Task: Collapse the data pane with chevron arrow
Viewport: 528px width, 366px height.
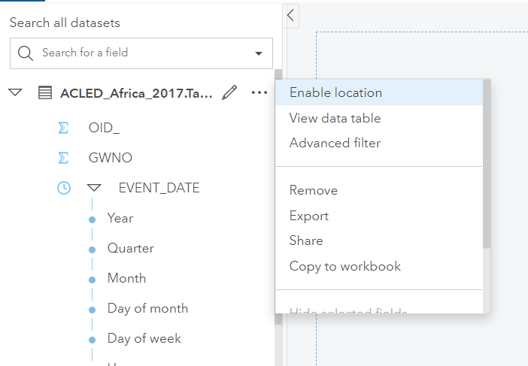Action: tap(291, 15)
